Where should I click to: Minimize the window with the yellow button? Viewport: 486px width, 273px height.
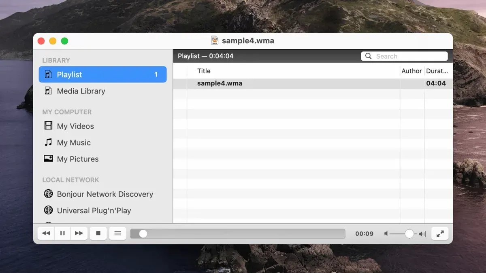(53, 41)
